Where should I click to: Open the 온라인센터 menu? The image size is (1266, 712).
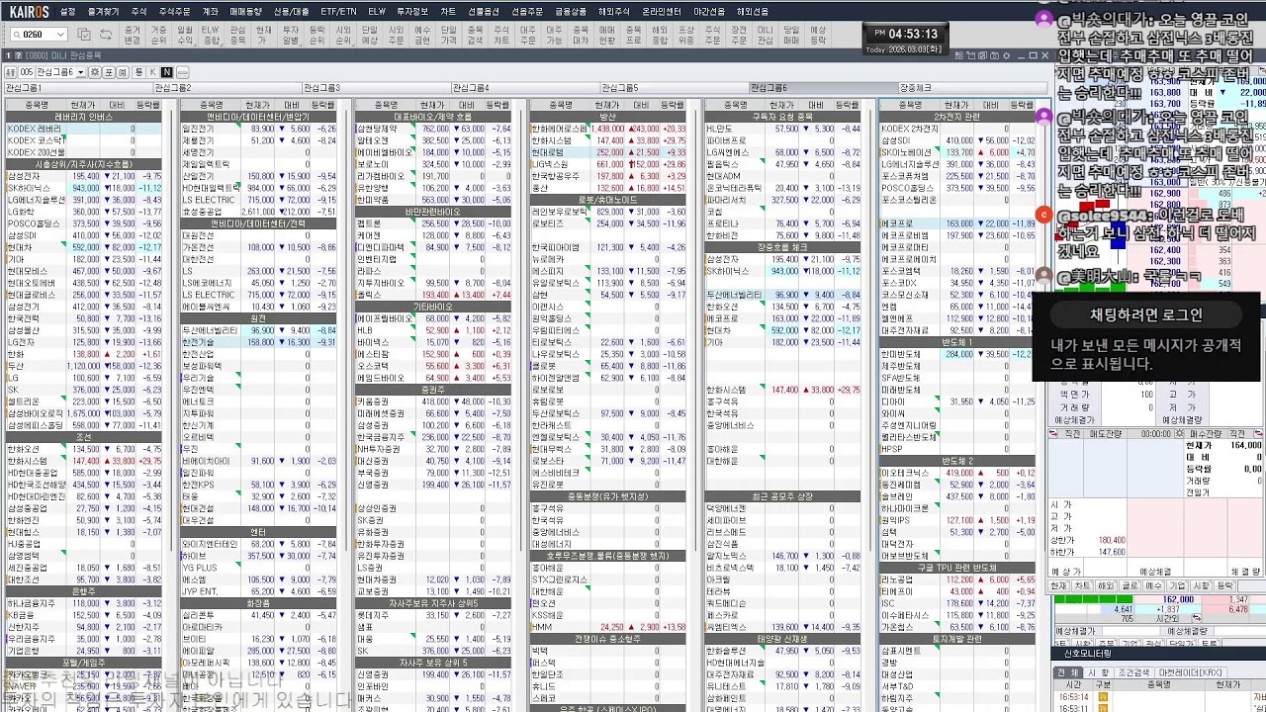662,11
